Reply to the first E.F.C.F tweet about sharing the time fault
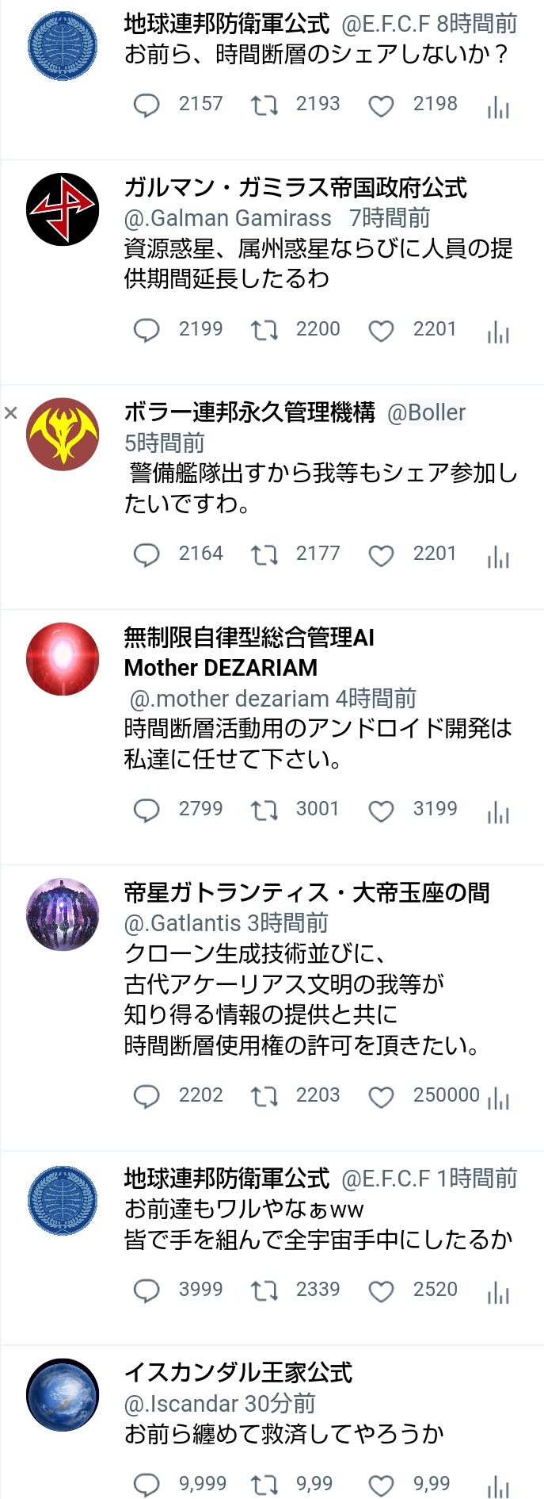Screen dimensions: 544x1499 (x=146, y=105)
